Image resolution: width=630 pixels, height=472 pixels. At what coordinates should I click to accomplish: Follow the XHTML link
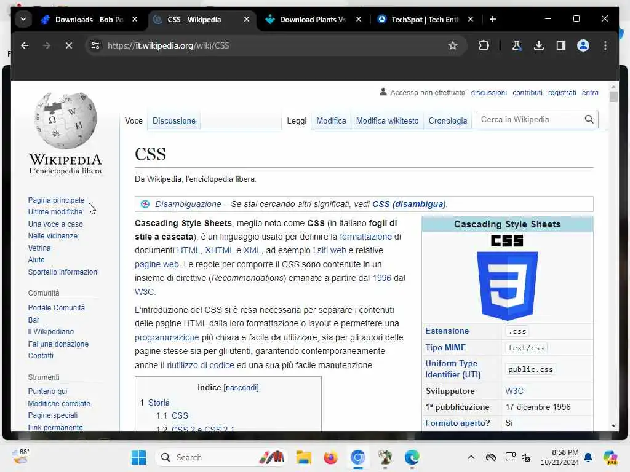click(x=220, y=251)
